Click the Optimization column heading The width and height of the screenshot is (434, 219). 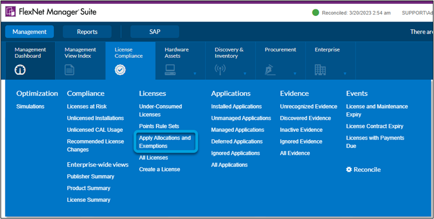point(37,94)
